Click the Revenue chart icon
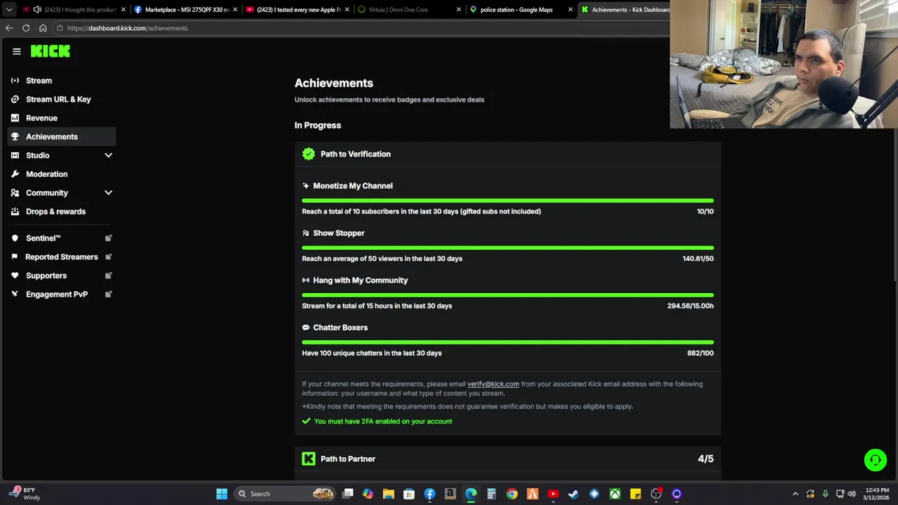Image resolution: width=898 pixels, height=505 pixels. click(x=15, y=118)
